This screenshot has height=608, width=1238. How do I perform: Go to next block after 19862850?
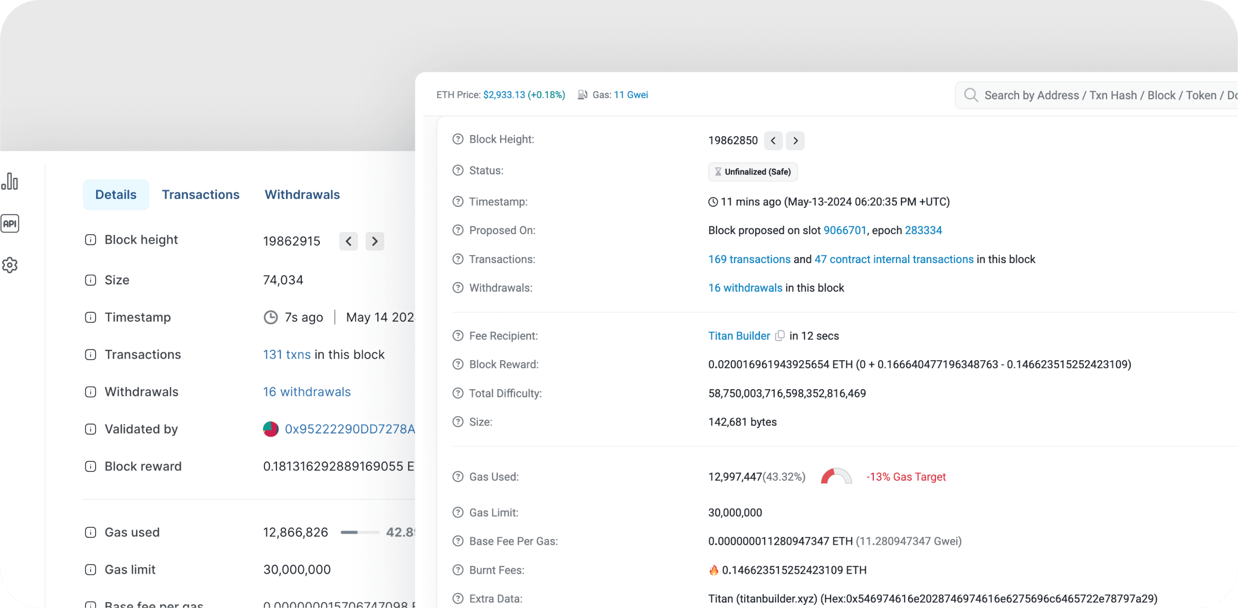[x=795, y=141]
